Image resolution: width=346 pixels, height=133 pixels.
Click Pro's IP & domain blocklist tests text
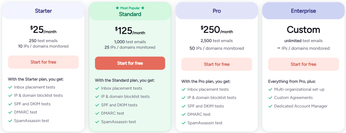click(212, 98)
